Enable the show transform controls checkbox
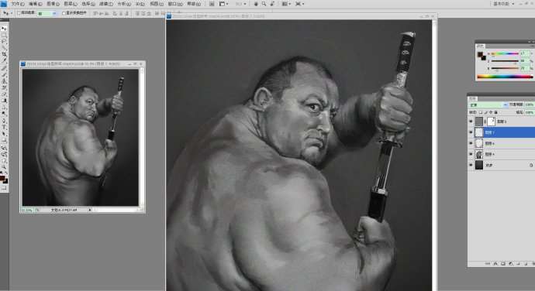Screen dimensions: 535x291 (64, 13)
